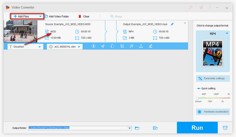Viewport: 236px width, 137px height.
Task: Toggle Hardware acceleration
Action: click(x=213, y=112)
